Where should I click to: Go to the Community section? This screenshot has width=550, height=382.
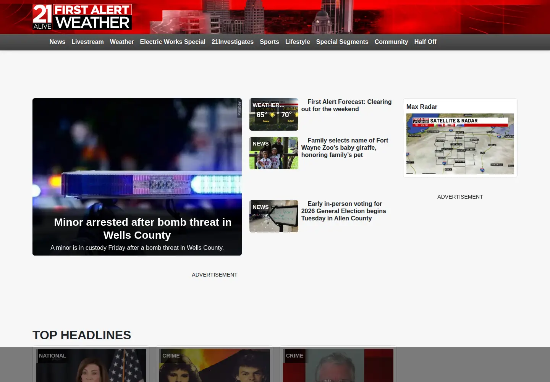click(x=391, y=42)
